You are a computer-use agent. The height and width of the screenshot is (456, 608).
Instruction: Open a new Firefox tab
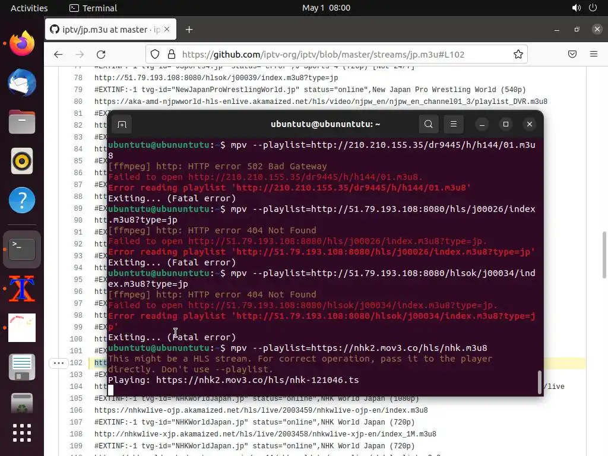(189, 30)
